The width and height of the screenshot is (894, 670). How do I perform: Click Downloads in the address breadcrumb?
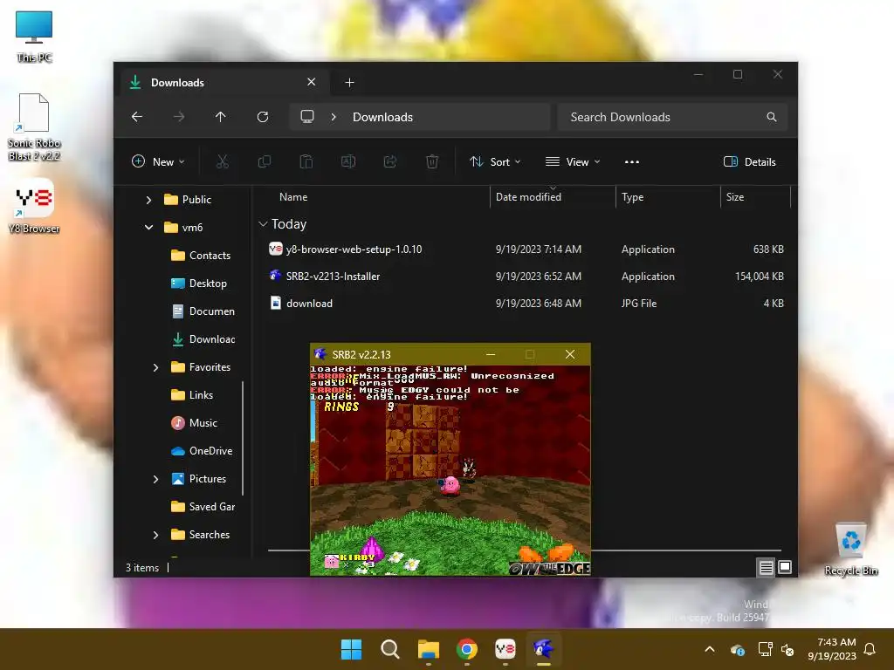pyautogui.click(x=382, y=117)
